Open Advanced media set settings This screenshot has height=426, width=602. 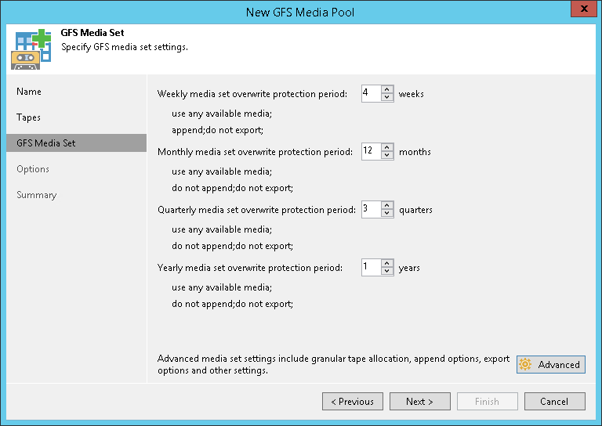click(551, 365)
